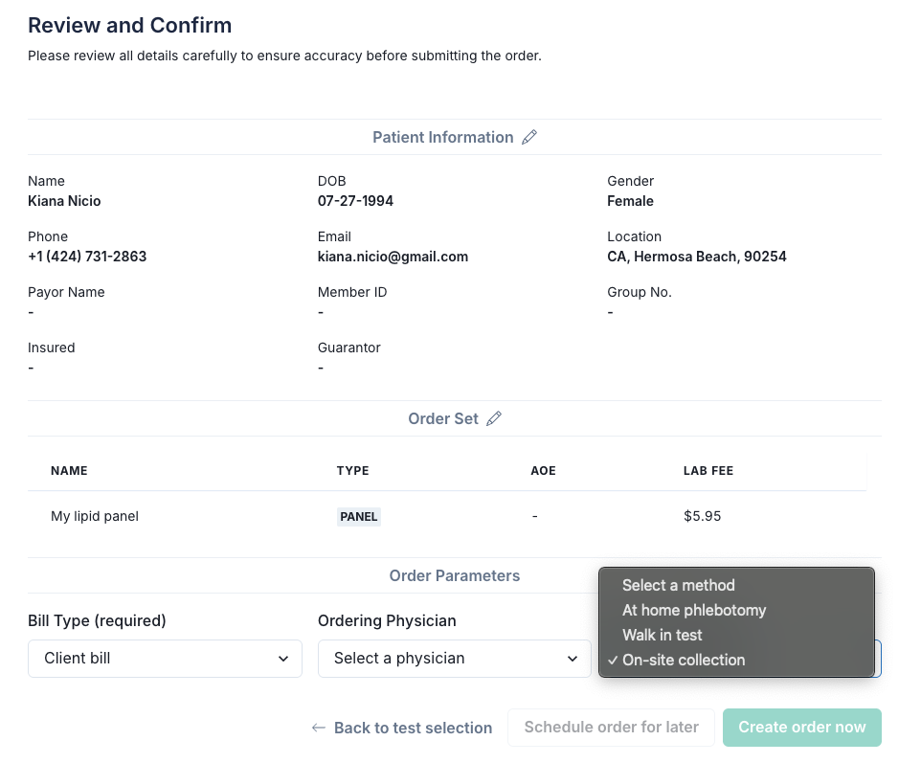Viewport: 921px width, 763px height.
Task: Click the pencil icon next to Order Set
Action: 494,418
